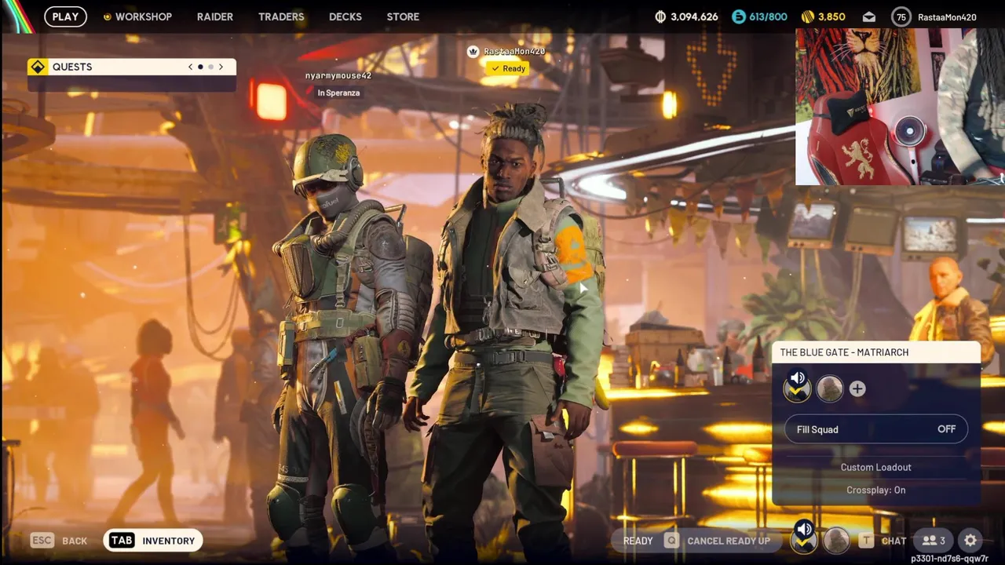Screen dimensions: 1005x565
Task: Click CANCEL READY UP button
Action: click(729, 541)
